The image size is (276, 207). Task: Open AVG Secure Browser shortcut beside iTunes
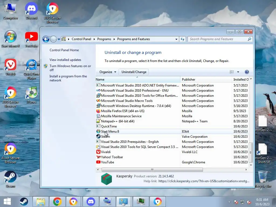point(11,97)
